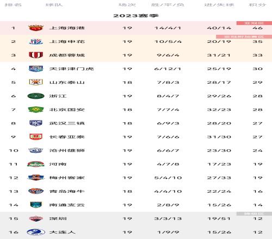Click the Beijing Guoan (北京国安) green badge
The width and height of the screenshot is (272, 239).
pyautogui.click(x=36, y=110)
